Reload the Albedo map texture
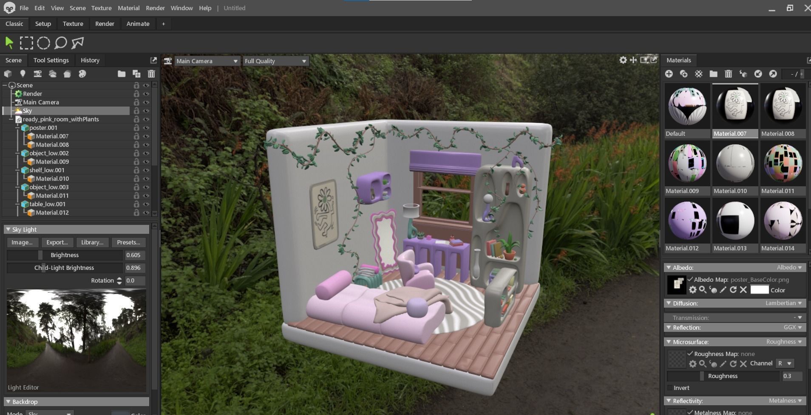811x415 pixels. point(733,290)
